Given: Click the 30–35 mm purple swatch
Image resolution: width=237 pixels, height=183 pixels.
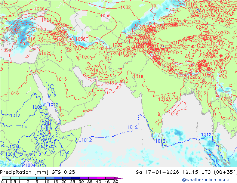Looking at the screenshot, I should tap(84, 178).
